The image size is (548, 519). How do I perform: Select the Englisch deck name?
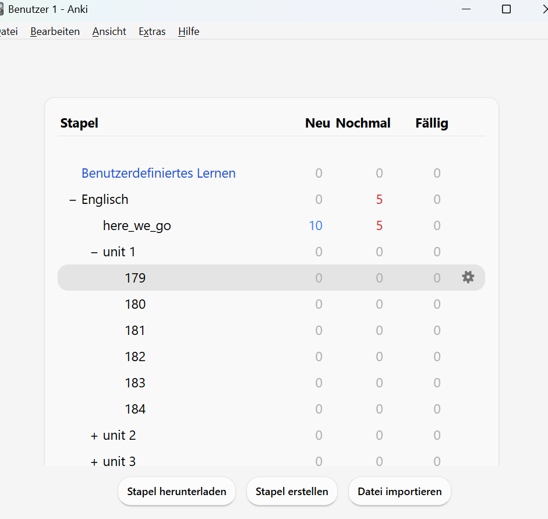[105, 200]
